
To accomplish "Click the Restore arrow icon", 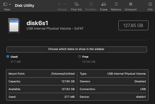I will coord(116,4).
